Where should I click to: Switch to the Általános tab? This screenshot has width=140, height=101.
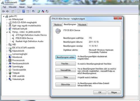(x=58, y=25)
